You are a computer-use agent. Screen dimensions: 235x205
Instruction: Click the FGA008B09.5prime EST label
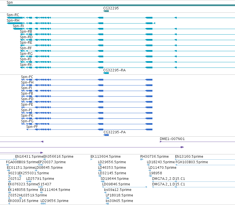click(x=22, y=162)
